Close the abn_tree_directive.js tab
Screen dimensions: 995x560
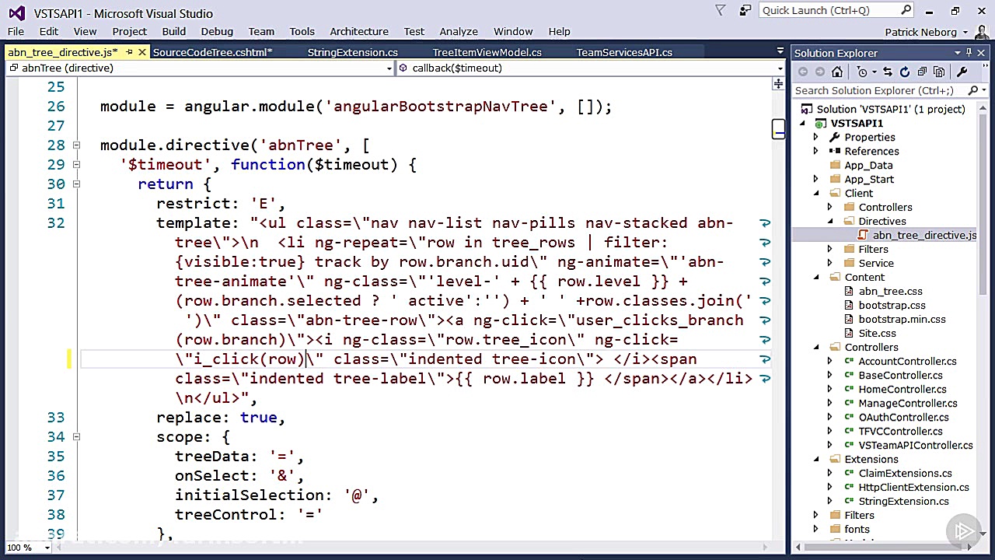tap(143, 52)
